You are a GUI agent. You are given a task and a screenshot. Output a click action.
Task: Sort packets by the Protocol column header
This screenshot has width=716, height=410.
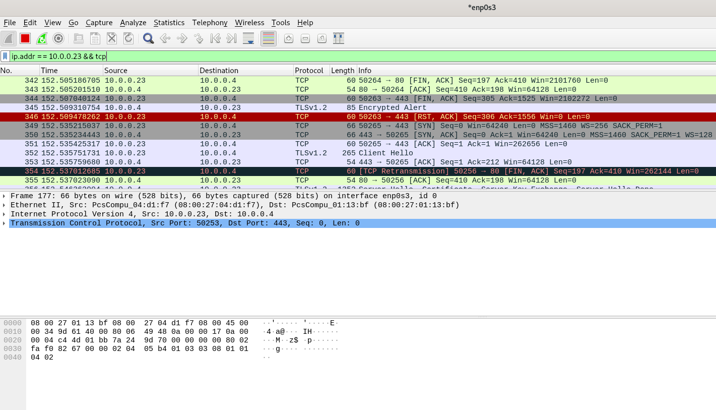[x=309, y=71]
